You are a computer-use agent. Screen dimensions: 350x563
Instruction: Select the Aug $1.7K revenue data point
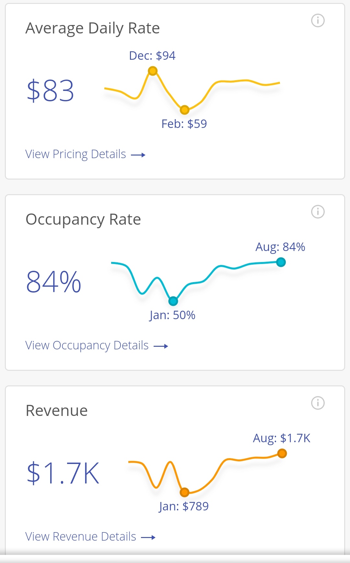point(282,453)
